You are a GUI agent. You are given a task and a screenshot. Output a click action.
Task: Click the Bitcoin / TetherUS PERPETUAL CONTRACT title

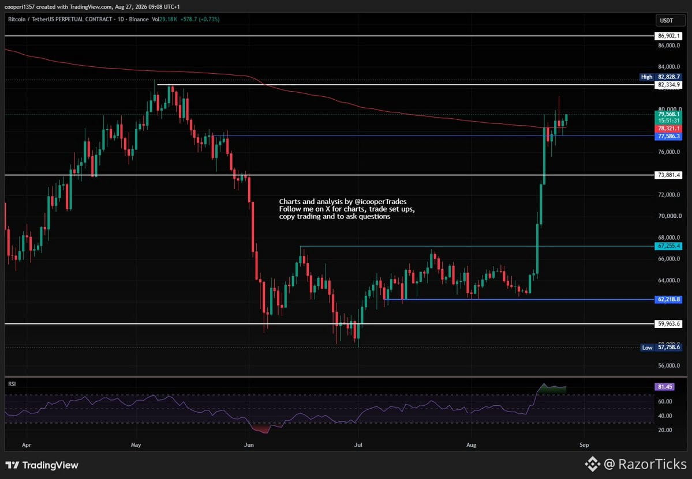point(59,20)
